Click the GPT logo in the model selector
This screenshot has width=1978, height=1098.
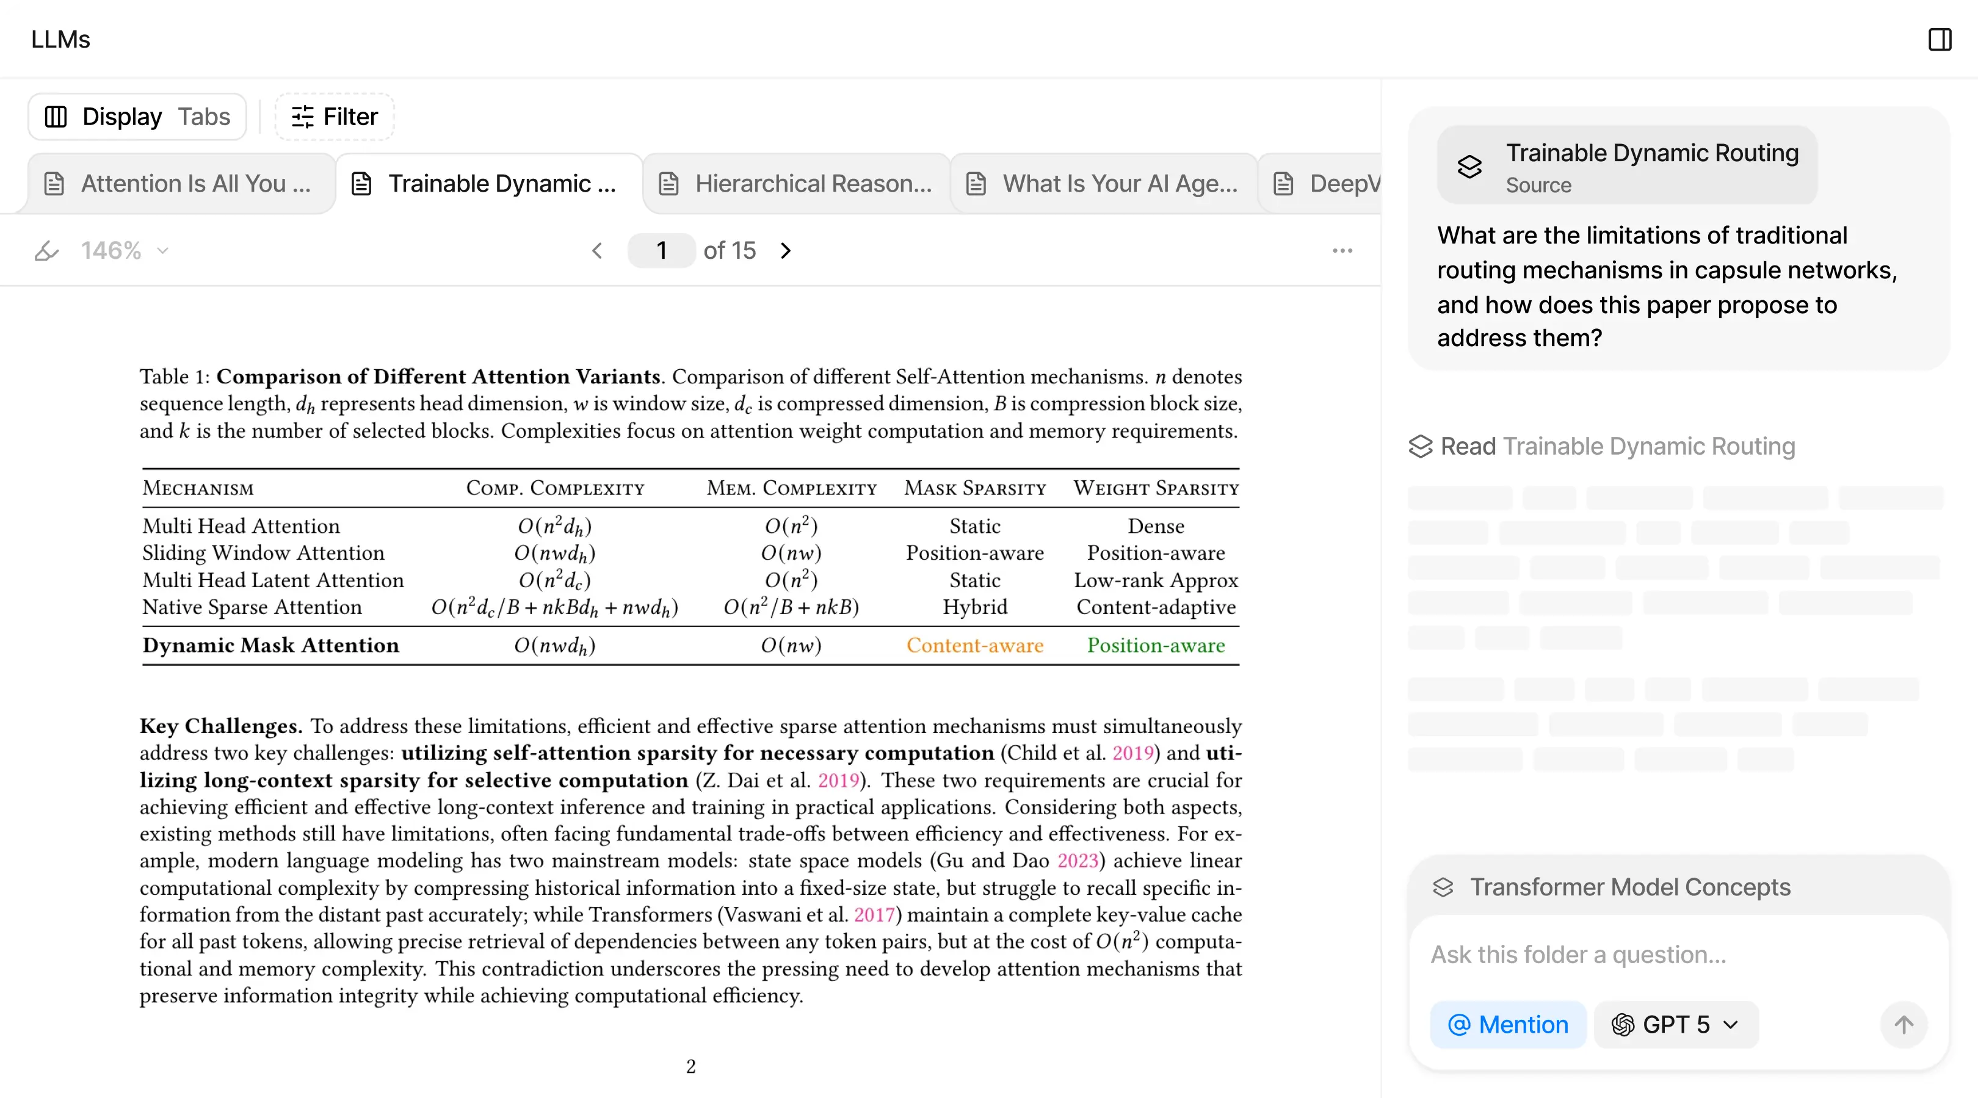point(1623,1024)
